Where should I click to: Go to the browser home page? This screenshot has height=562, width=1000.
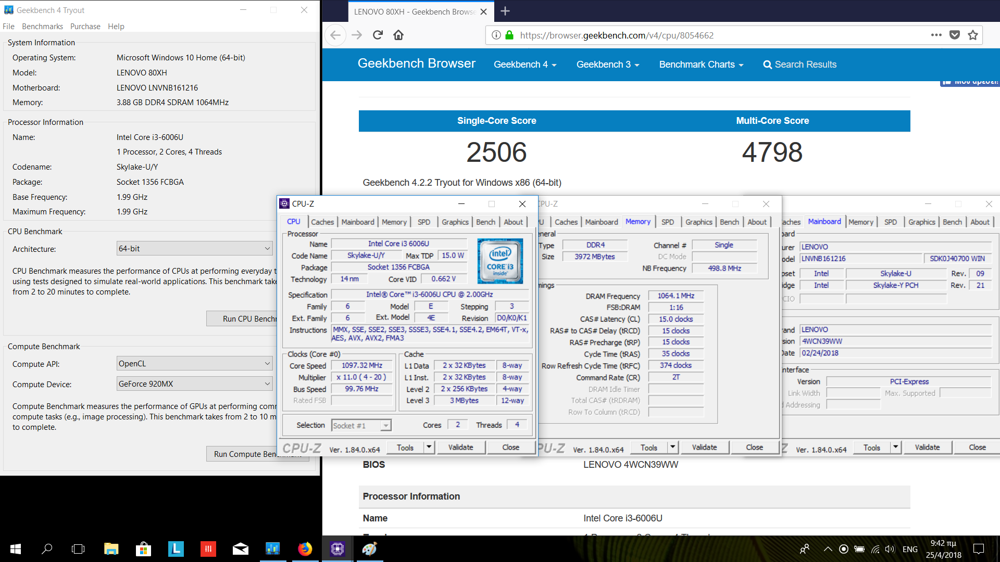click(x=398, y=35)
